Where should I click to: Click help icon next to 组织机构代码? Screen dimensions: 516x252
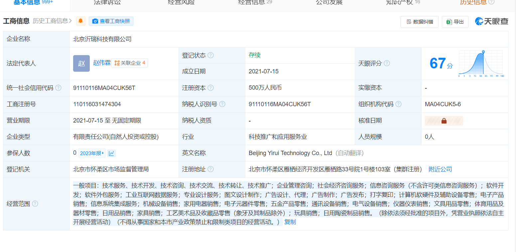click(x=398, y=104)
